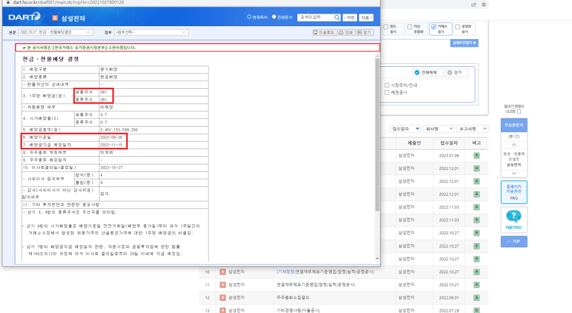This screenshot has height=313, width=572.
Task: Check the 시장조치/안내 checkbox
Action: [x=387, y=85]
